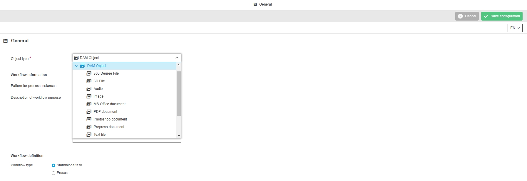This screenshot has height=181, width=527.
Task: Open the EN language dropdown
Action: click(515, 28)
